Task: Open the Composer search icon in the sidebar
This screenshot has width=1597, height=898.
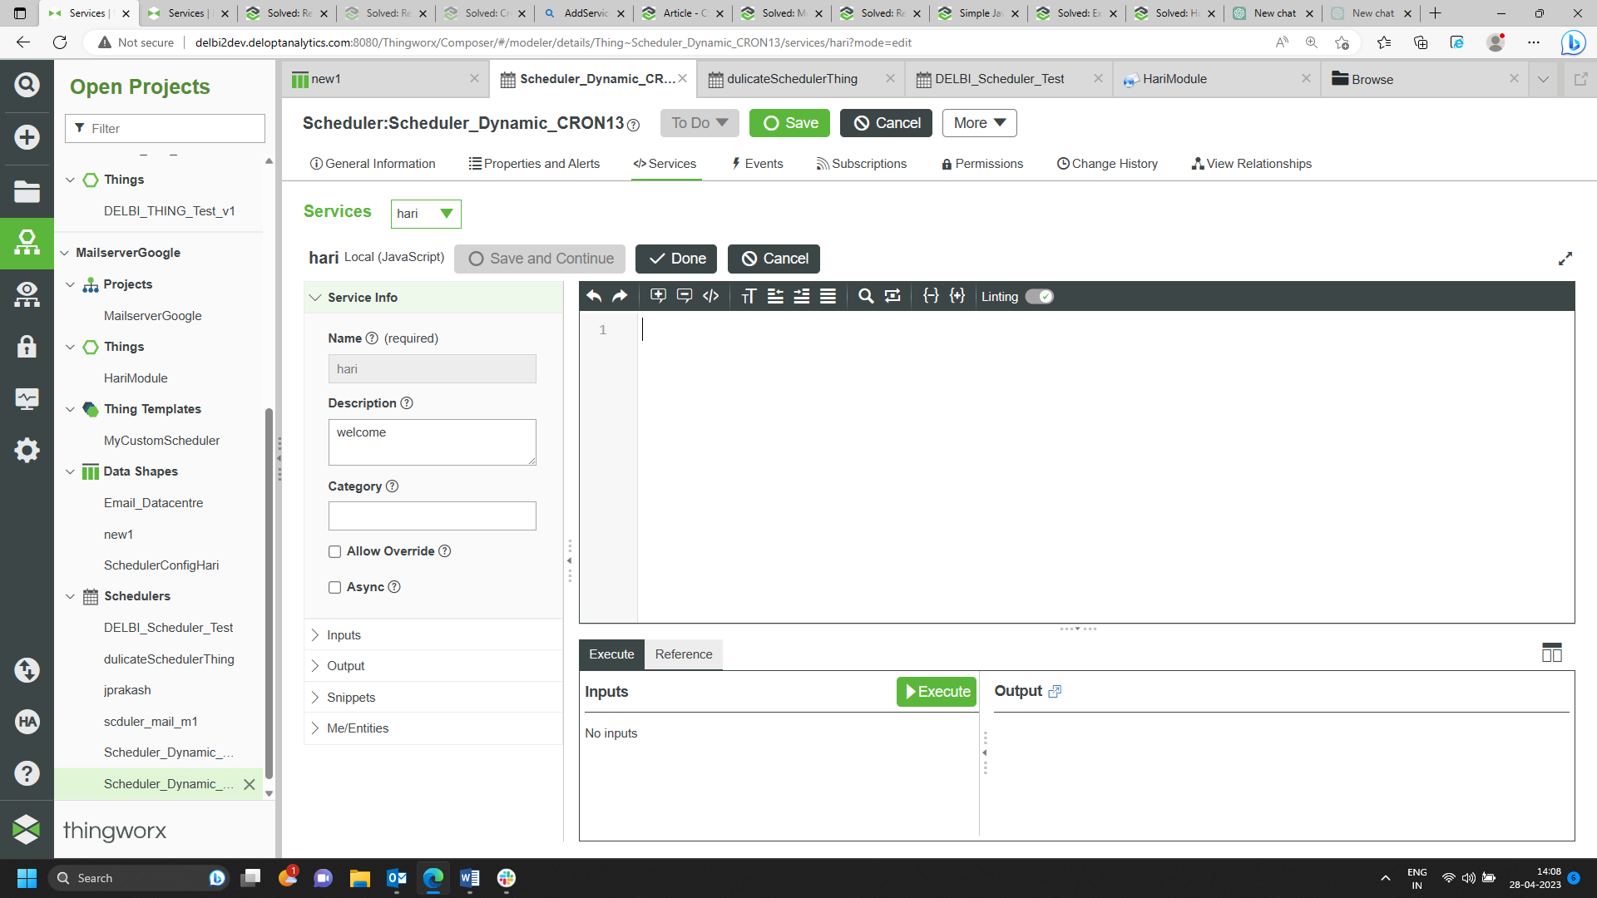Action: [27, 84]
